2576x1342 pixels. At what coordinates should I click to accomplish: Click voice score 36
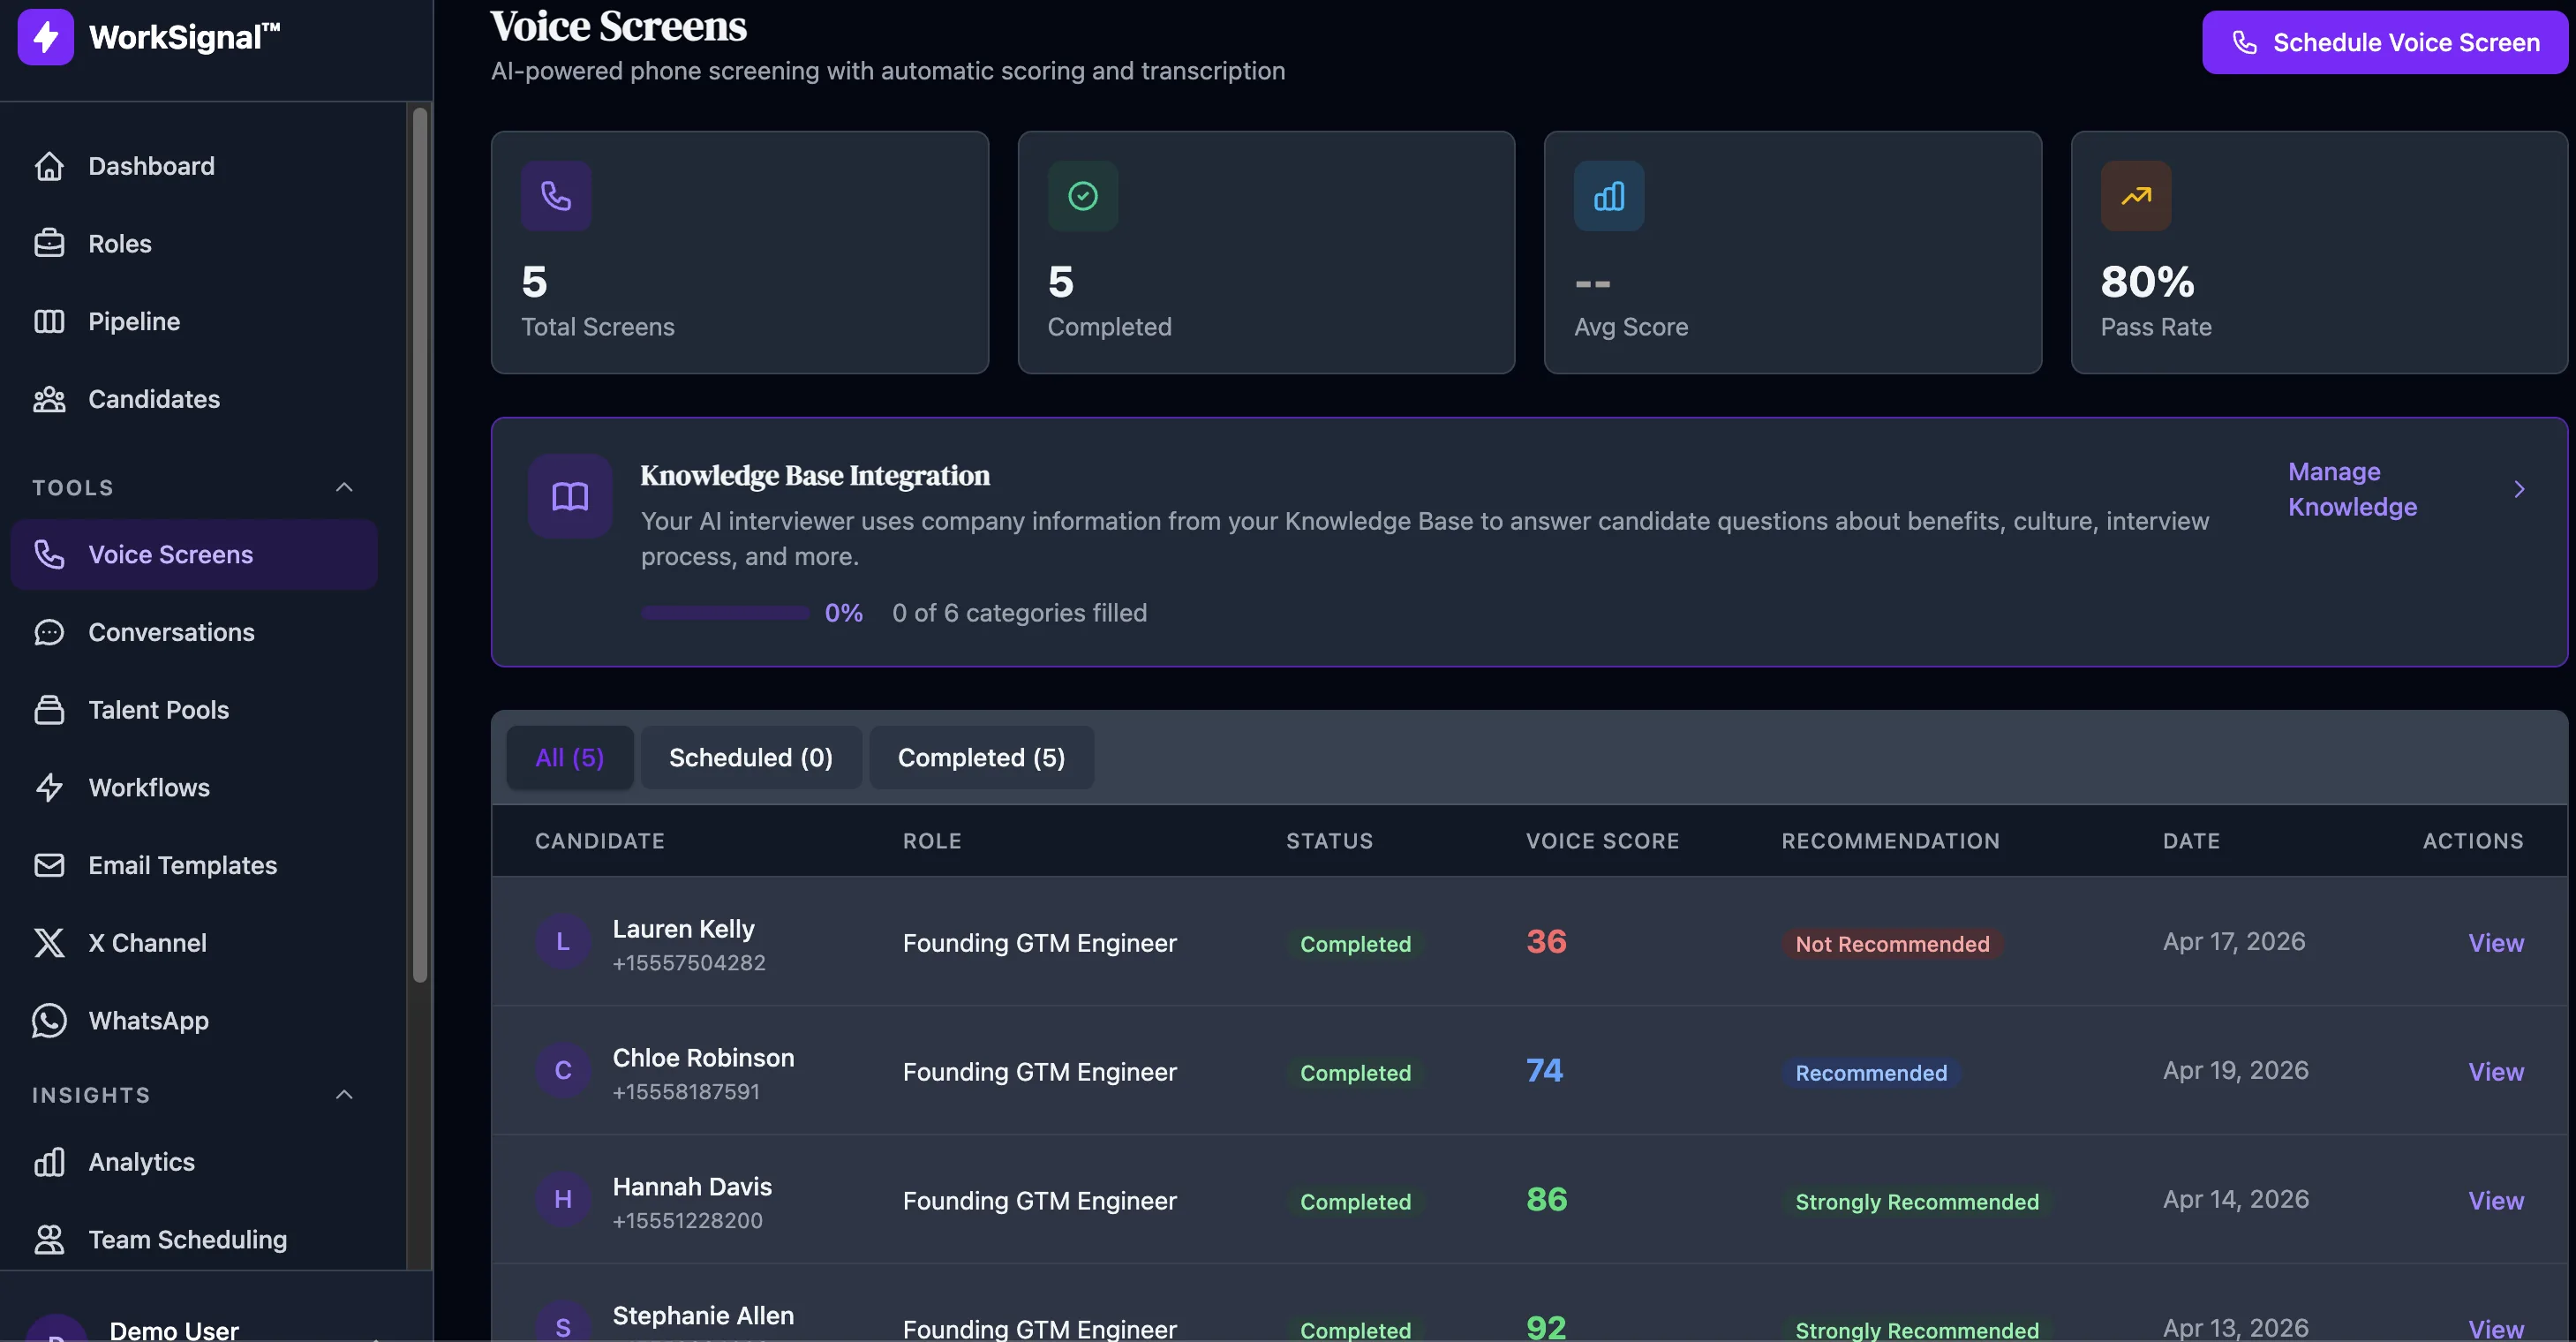1546,941
